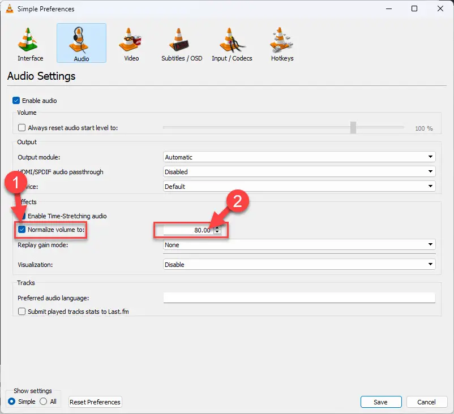Select the All show settings radio button

click(43, 402)
